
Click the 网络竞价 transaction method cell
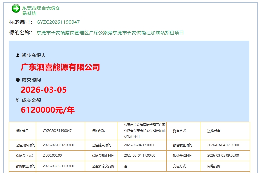click(x=214, y=166)
